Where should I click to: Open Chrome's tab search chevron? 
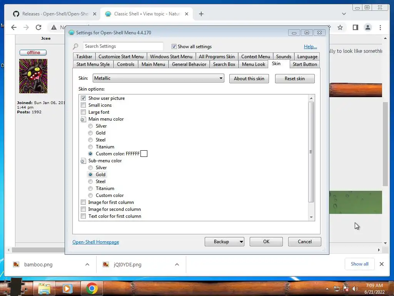pos(344,14)
